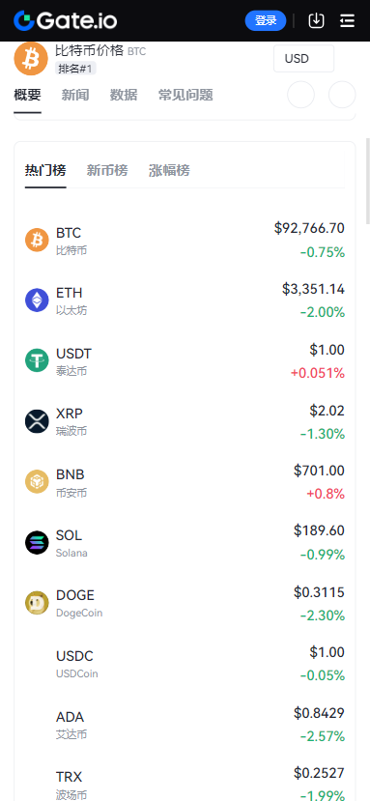Open the ADA 艾达币 row
This screenshot has height=801, width=370.
pyautogui.click(x=185, y=724)
